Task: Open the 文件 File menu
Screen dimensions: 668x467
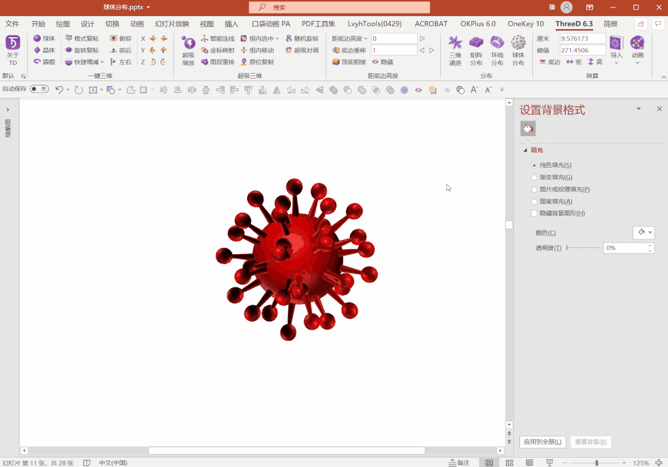Action: [12, 24]
